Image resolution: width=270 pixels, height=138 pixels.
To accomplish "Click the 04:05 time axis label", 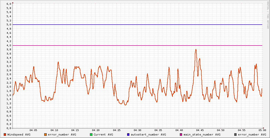I will 33,130.
